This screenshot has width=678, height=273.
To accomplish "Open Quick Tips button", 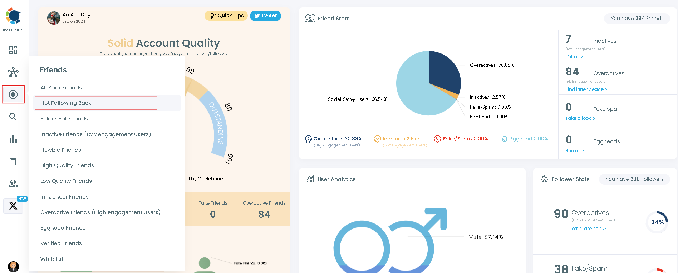I will (226, 16).
